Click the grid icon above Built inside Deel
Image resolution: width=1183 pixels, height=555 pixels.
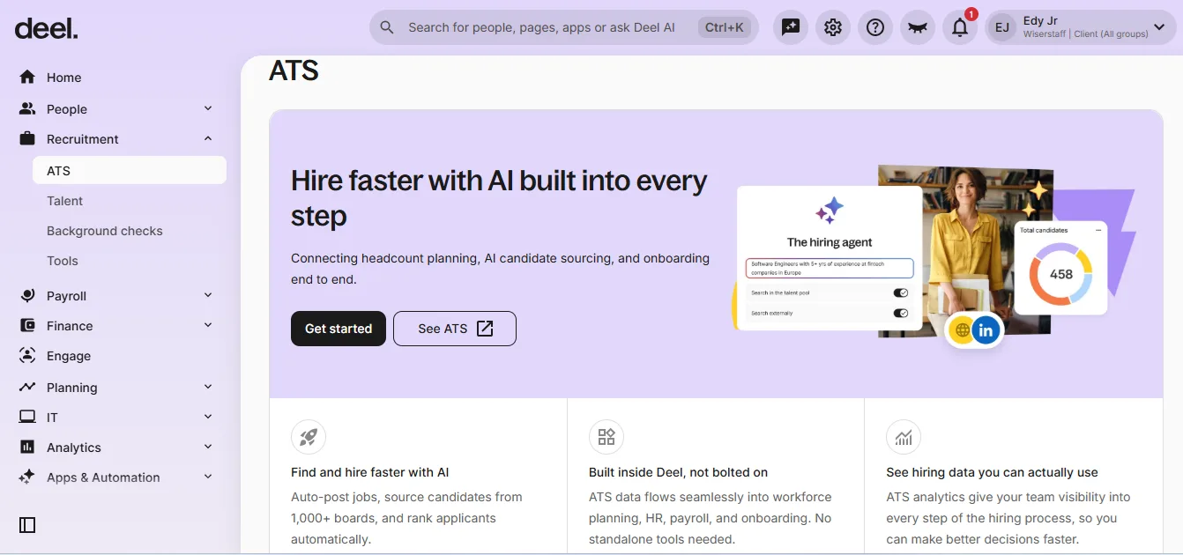click(x=606, y=437)
